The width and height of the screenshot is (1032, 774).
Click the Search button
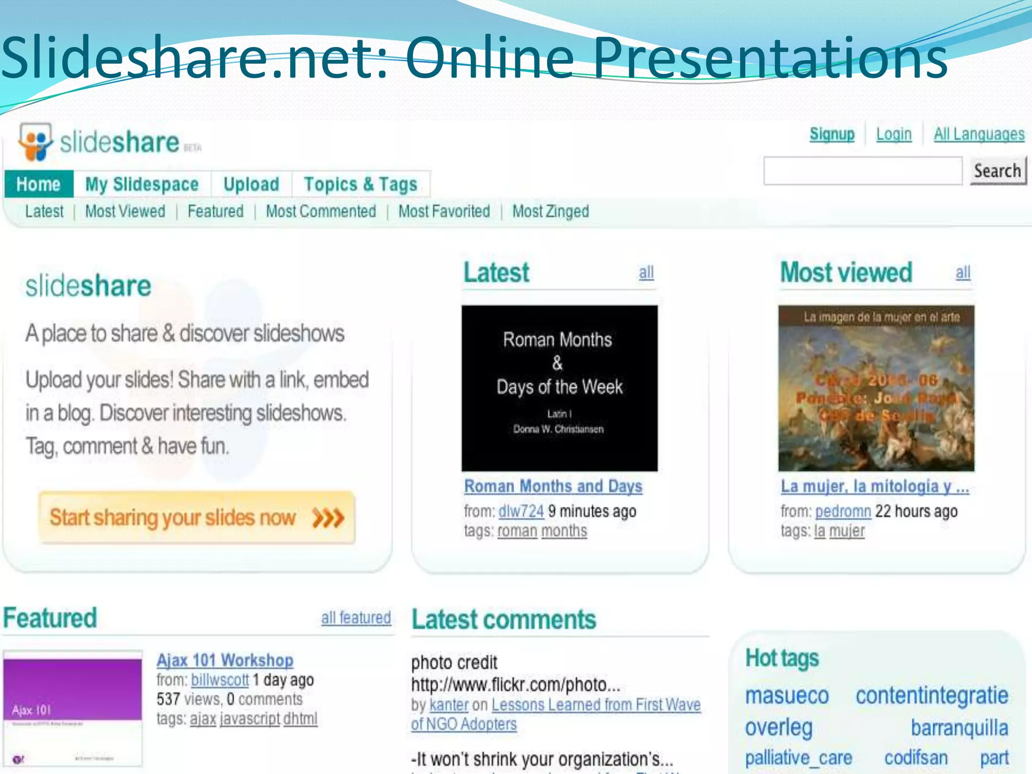[998, 171]
